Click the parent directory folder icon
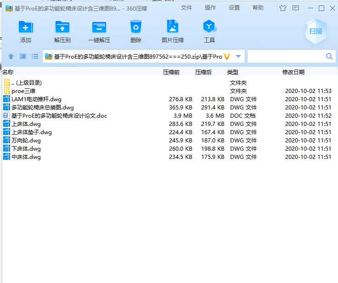This screenshot has height=283, width=338. tap(7, 82)
